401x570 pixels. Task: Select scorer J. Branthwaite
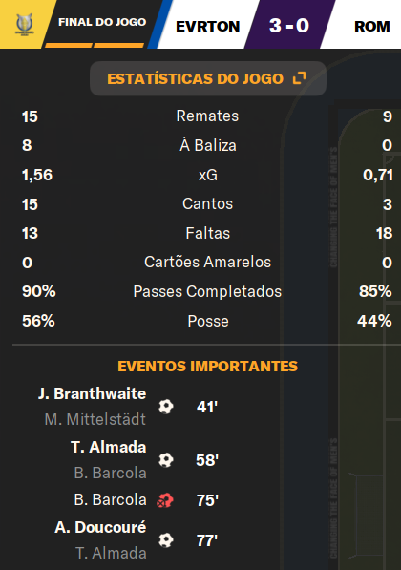coord(92,393)
